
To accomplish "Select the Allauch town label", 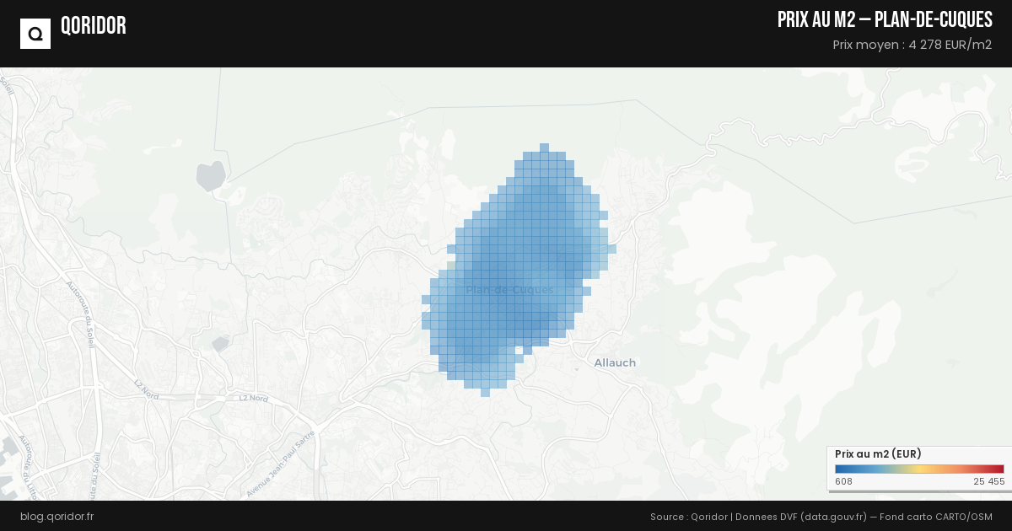I will tap(615, 362).
